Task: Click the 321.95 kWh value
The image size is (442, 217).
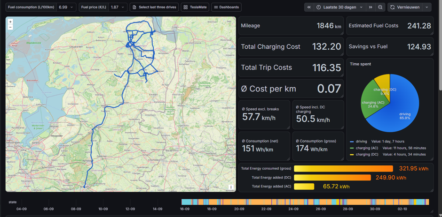Action: [x=413, y=169]
